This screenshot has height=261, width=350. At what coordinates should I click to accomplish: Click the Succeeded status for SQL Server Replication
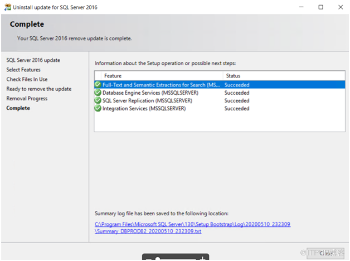coord(237,100)
